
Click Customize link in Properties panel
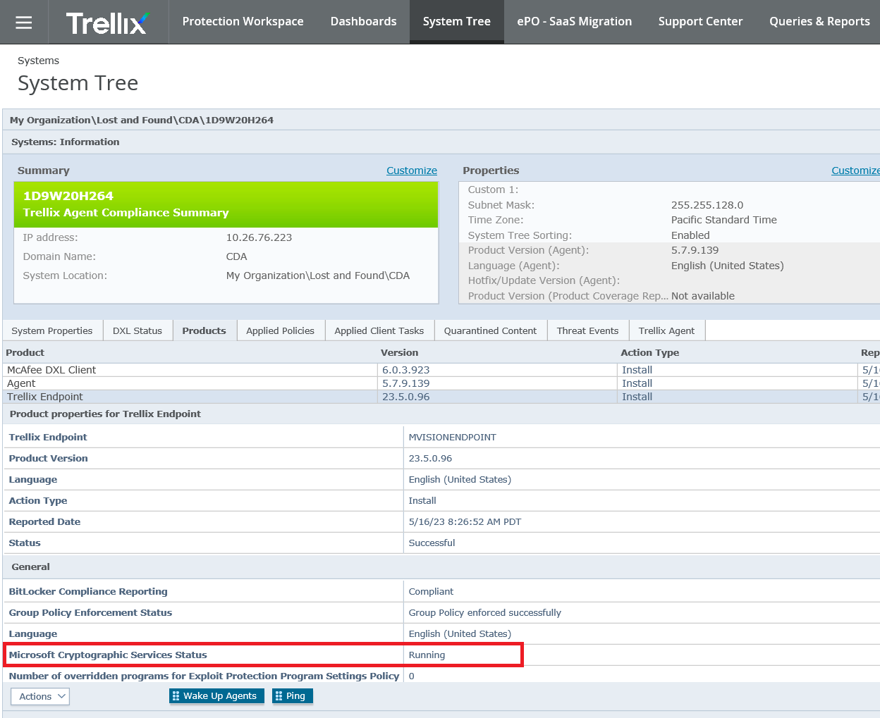pos(855,171)
